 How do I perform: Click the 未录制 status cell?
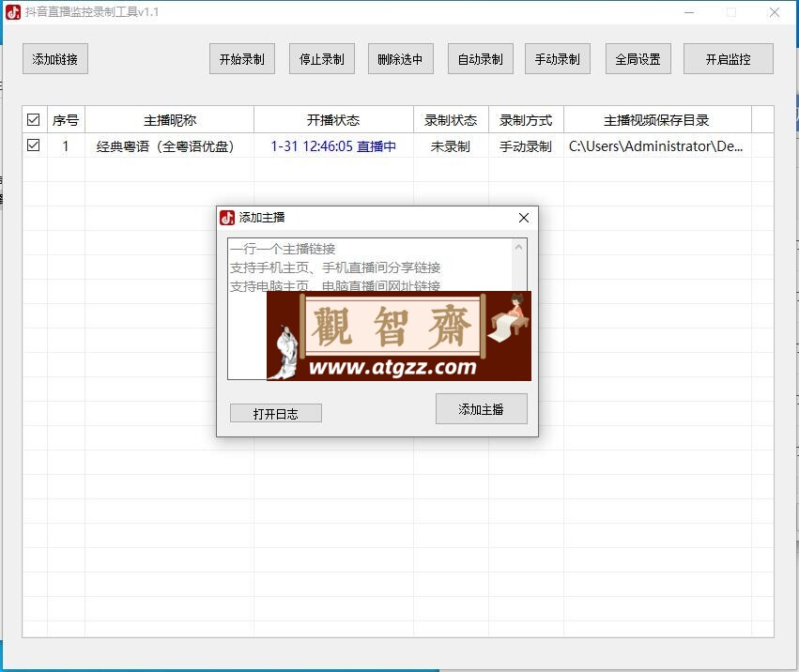click(451, 146)
